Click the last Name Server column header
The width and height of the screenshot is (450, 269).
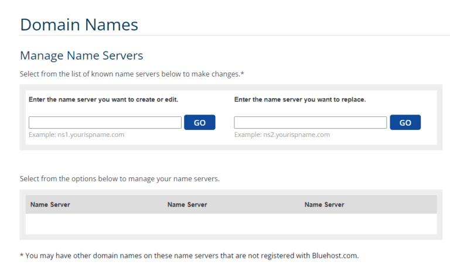[324, 205]
